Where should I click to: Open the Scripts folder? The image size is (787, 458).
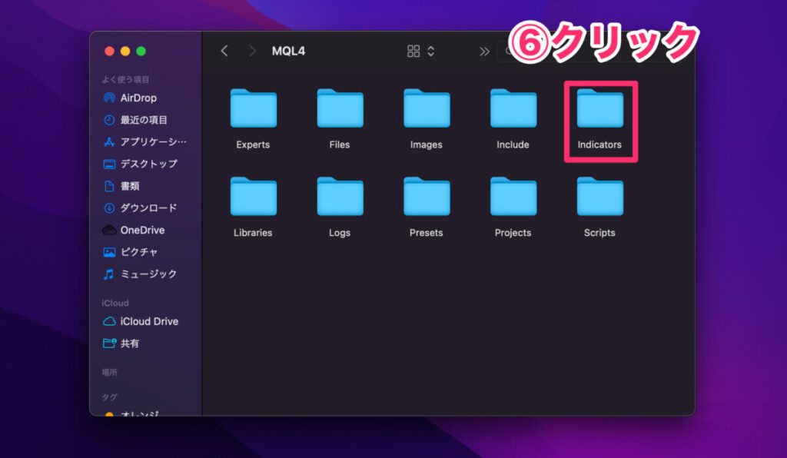pyautogui.click(x=599, y=197)
